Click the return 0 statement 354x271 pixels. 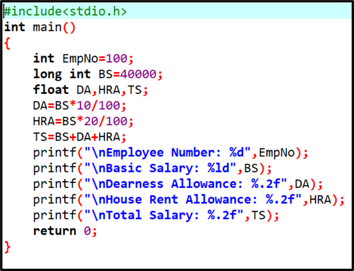pos(65,231)
